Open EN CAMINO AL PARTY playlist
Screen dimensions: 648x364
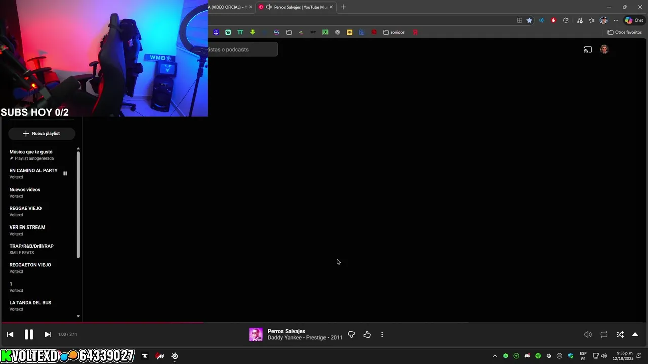pos(33,173)
